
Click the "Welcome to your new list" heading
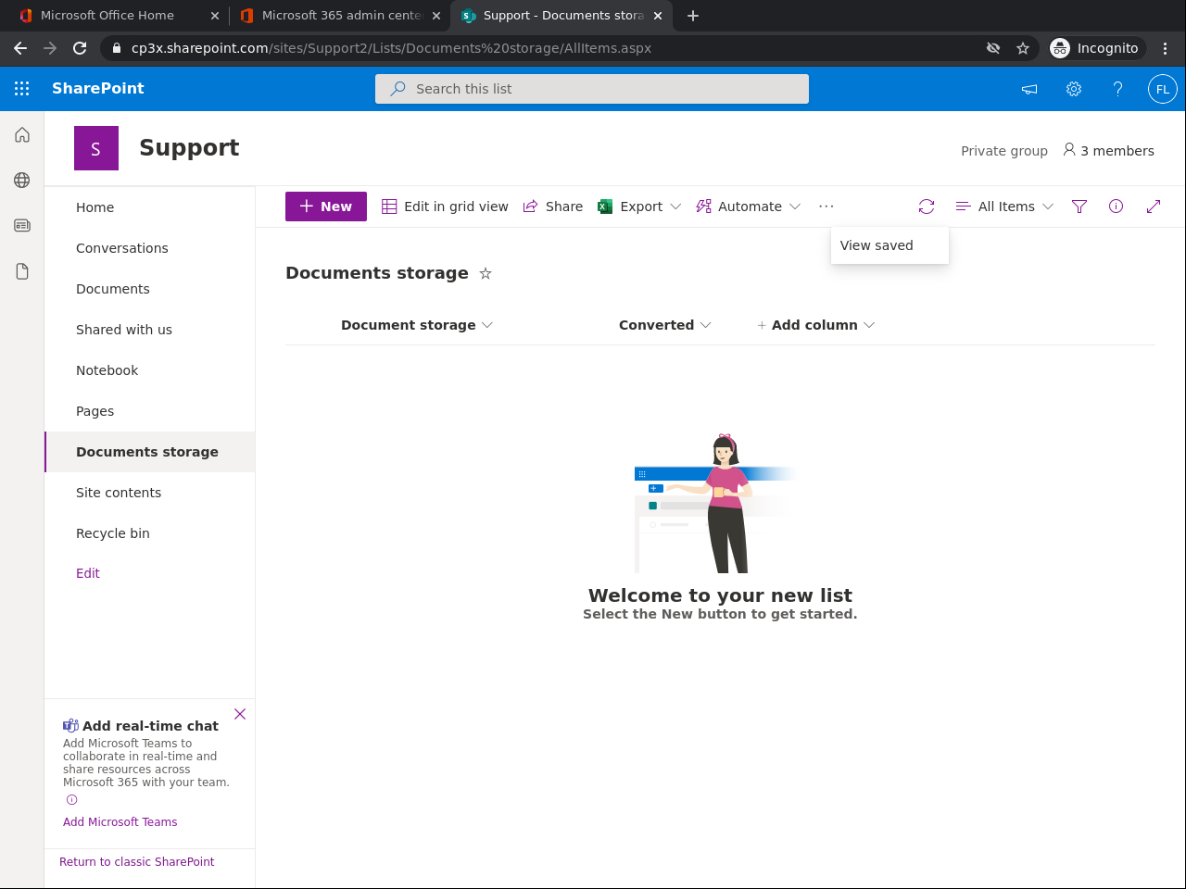tap(720, 595)
